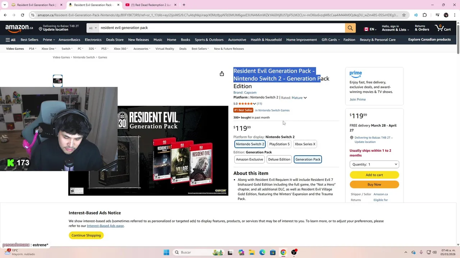This screenshot has height=258, width=460.
Task: Select Nintendo Switch 2 platform option
Action: [x=250, y=144]
